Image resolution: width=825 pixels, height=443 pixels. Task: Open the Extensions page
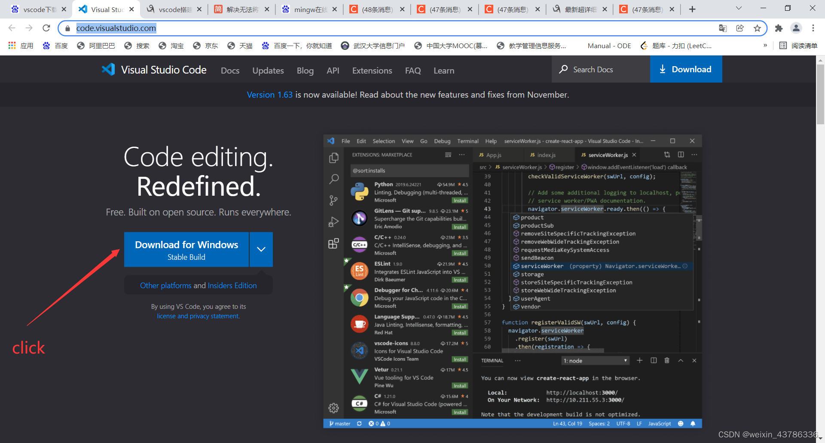click(x=372, y=71)
